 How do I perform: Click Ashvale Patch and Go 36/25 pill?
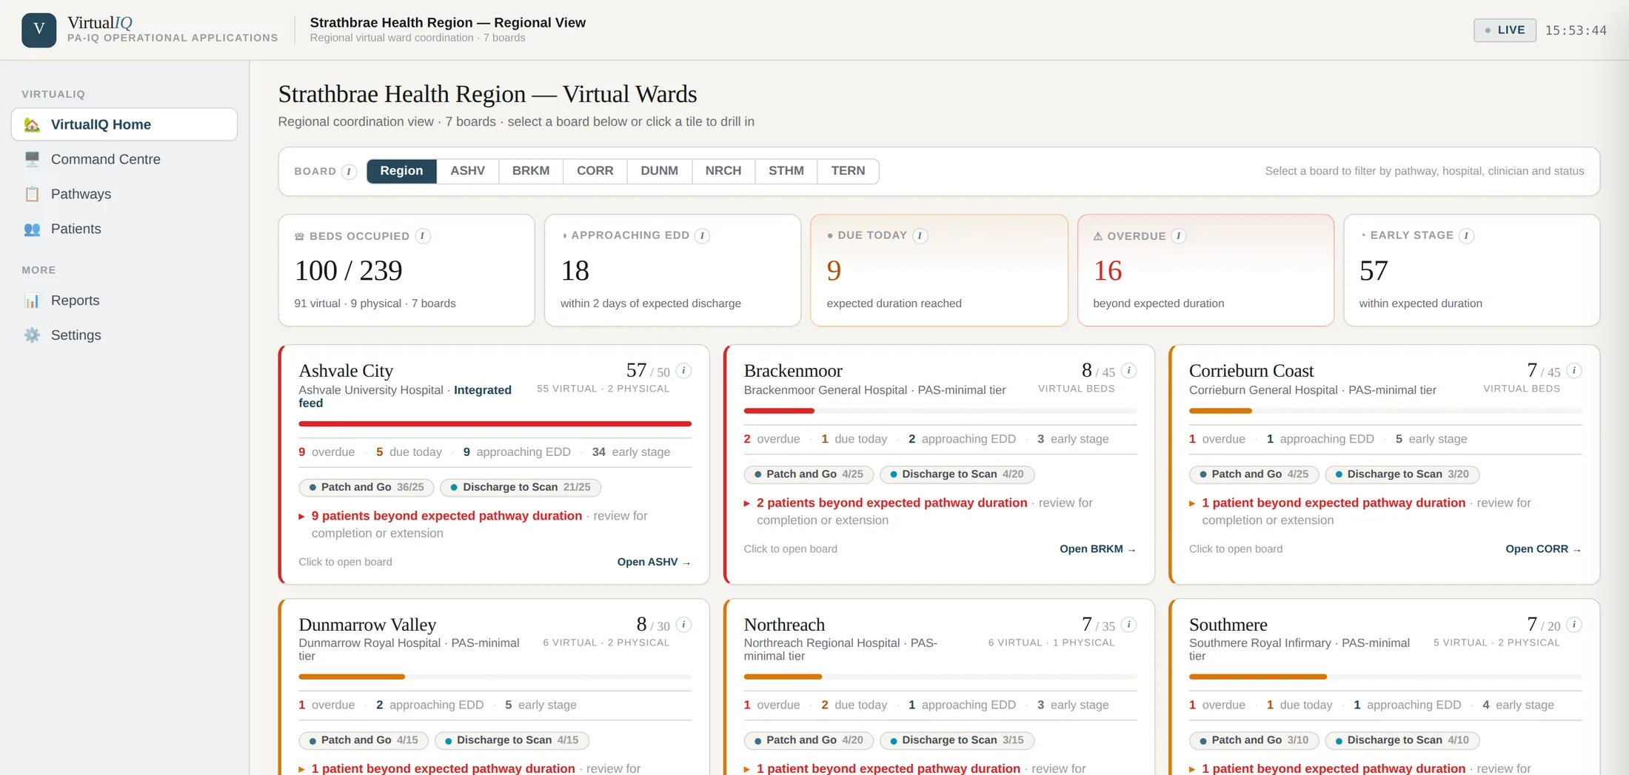367,487
